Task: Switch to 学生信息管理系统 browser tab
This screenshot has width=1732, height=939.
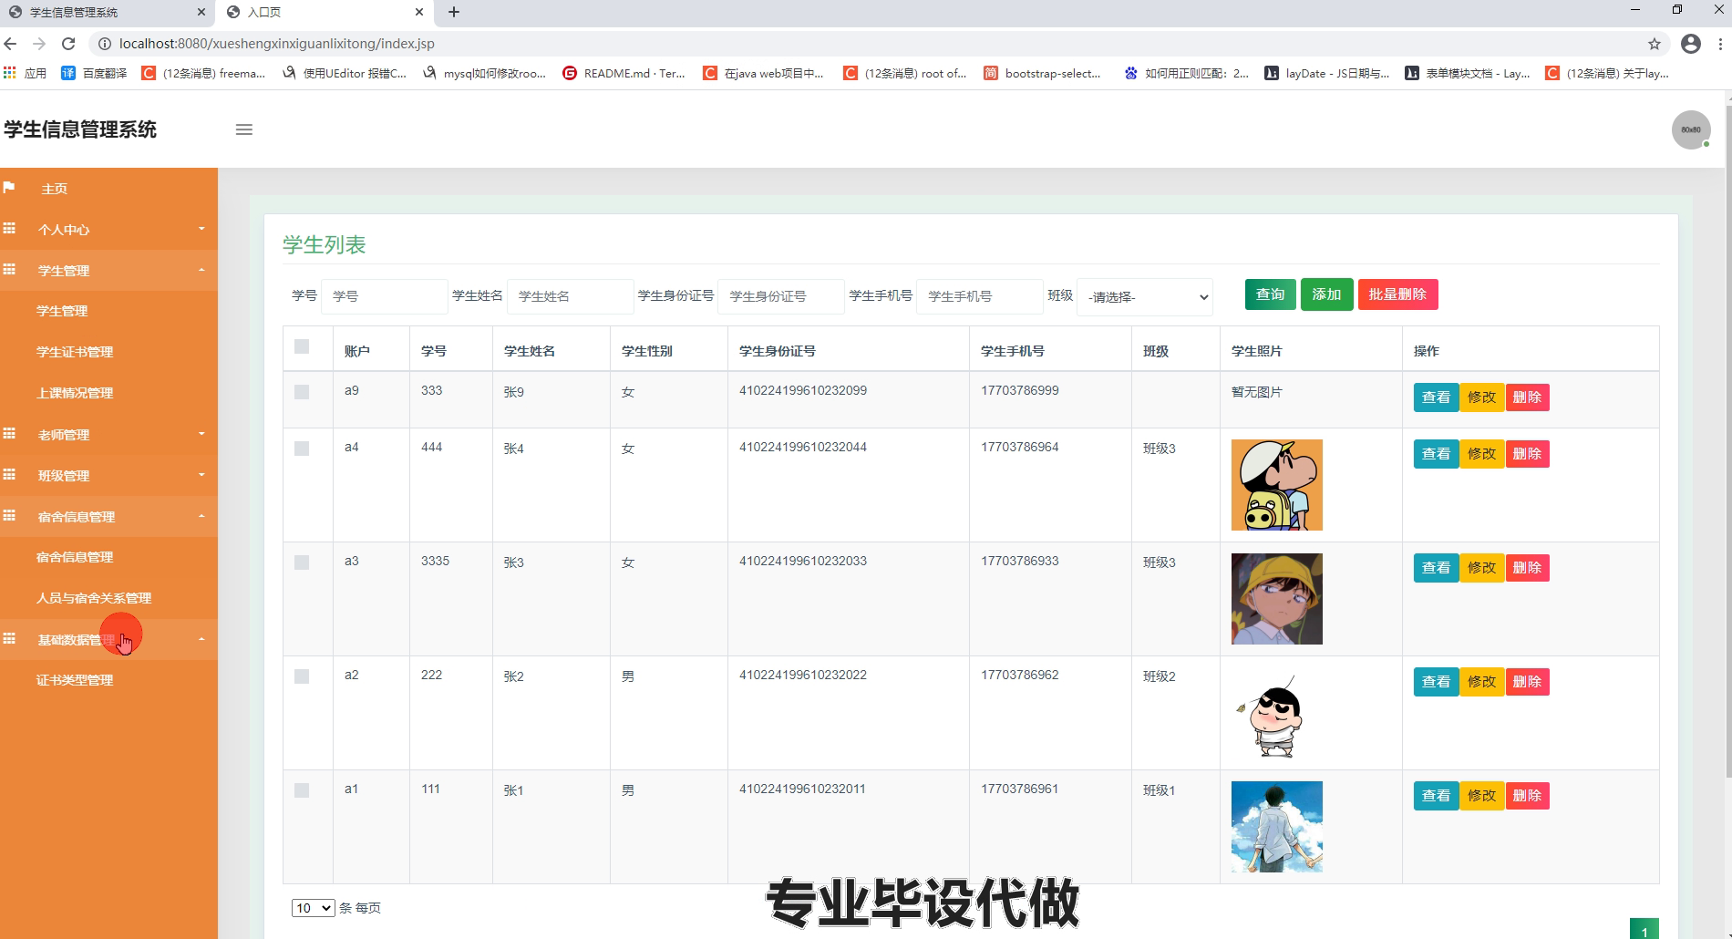Action: [x=108, y=12]
